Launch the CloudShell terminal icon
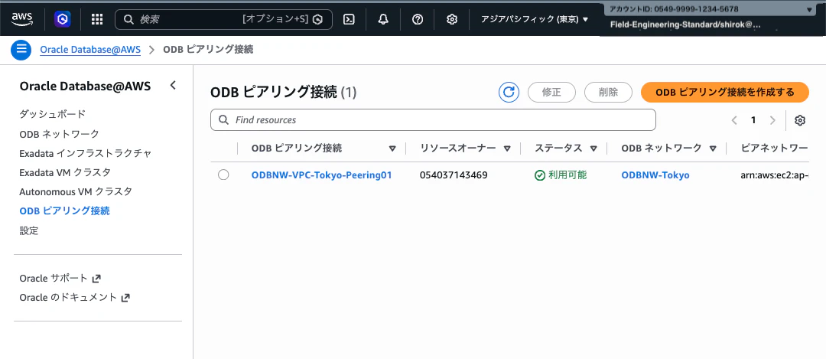This screenshot has height=359, width=826. (348, 19)
